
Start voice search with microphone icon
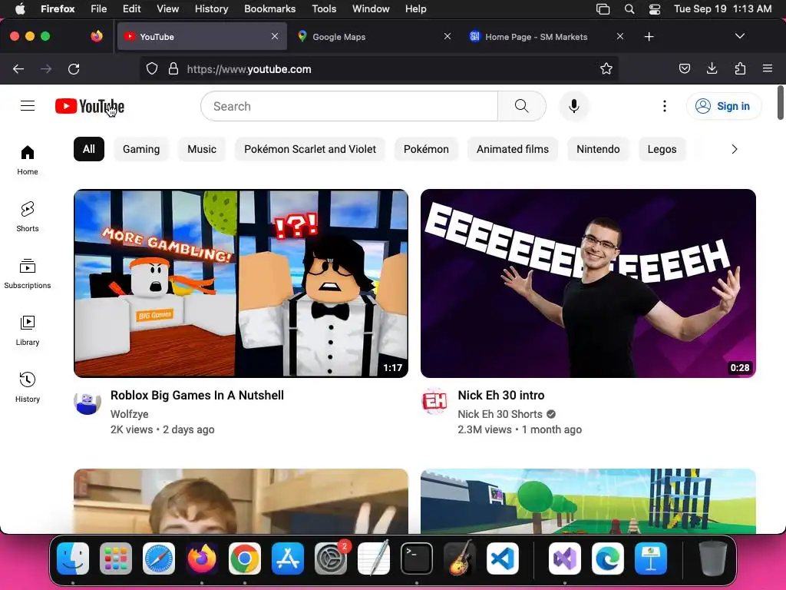574,106
